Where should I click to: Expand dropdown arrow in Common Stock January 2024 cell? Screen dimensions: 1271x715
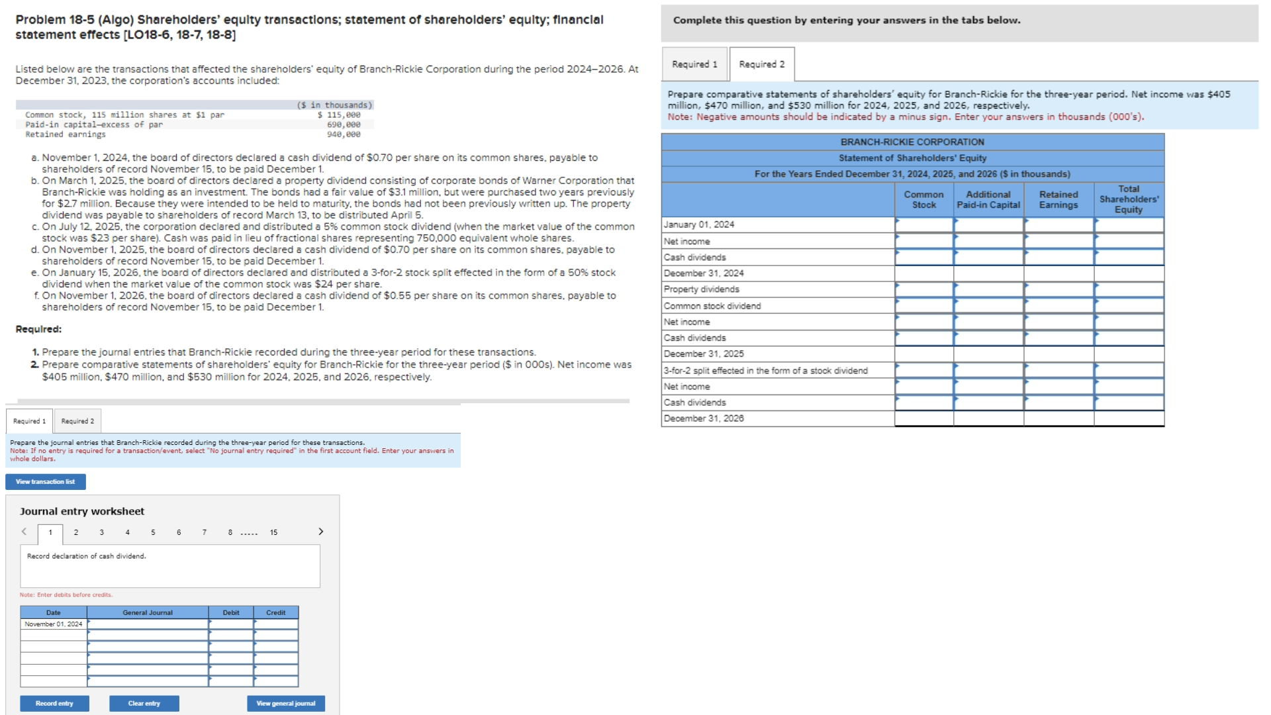point(898,224)
